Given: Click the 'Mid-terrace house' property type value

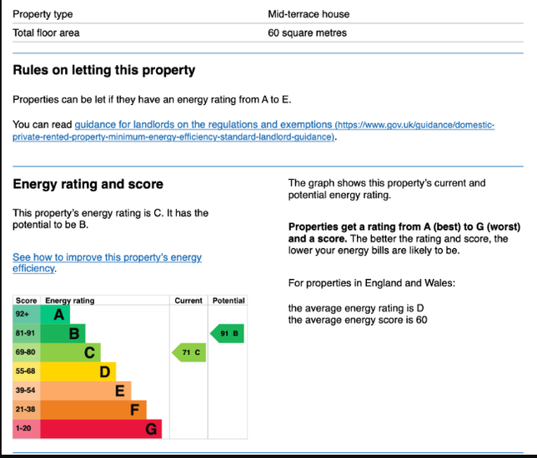Looking at the screenshot, I should click(x=309, y=14).
